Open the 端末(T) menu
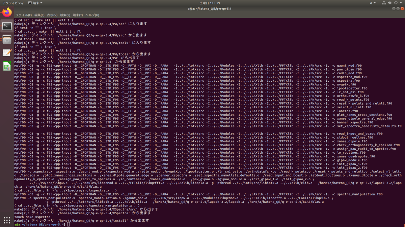 78,15
